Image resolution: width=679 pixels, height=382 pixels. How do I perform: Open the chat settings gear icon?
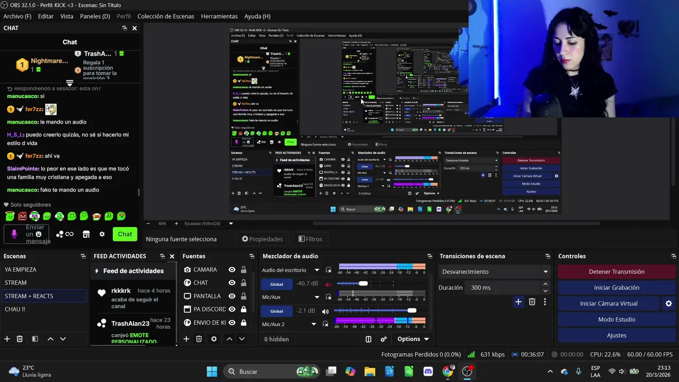(x=102, y=234)
